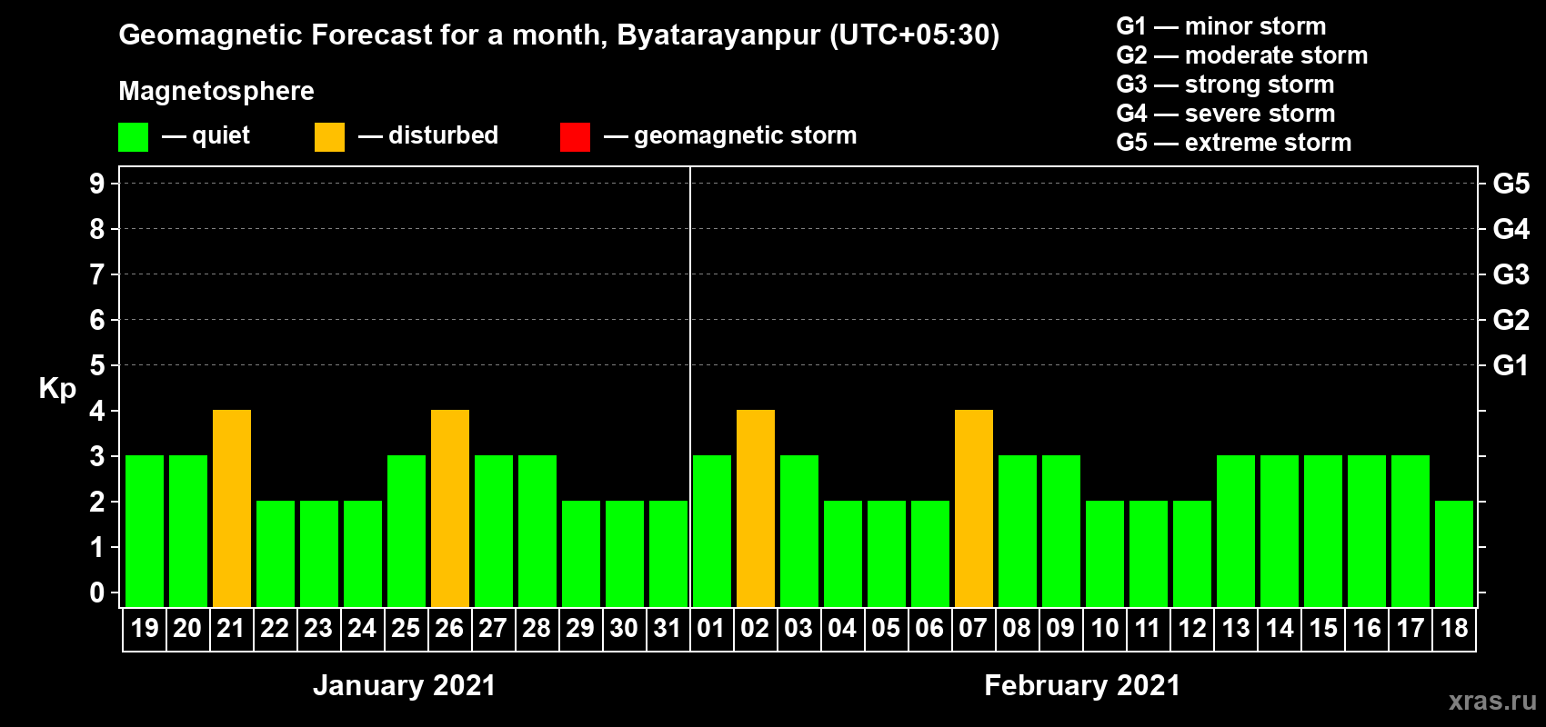Click date label 03 on the axis
The height and width of the screenshot is (727, 1546).
798,628
